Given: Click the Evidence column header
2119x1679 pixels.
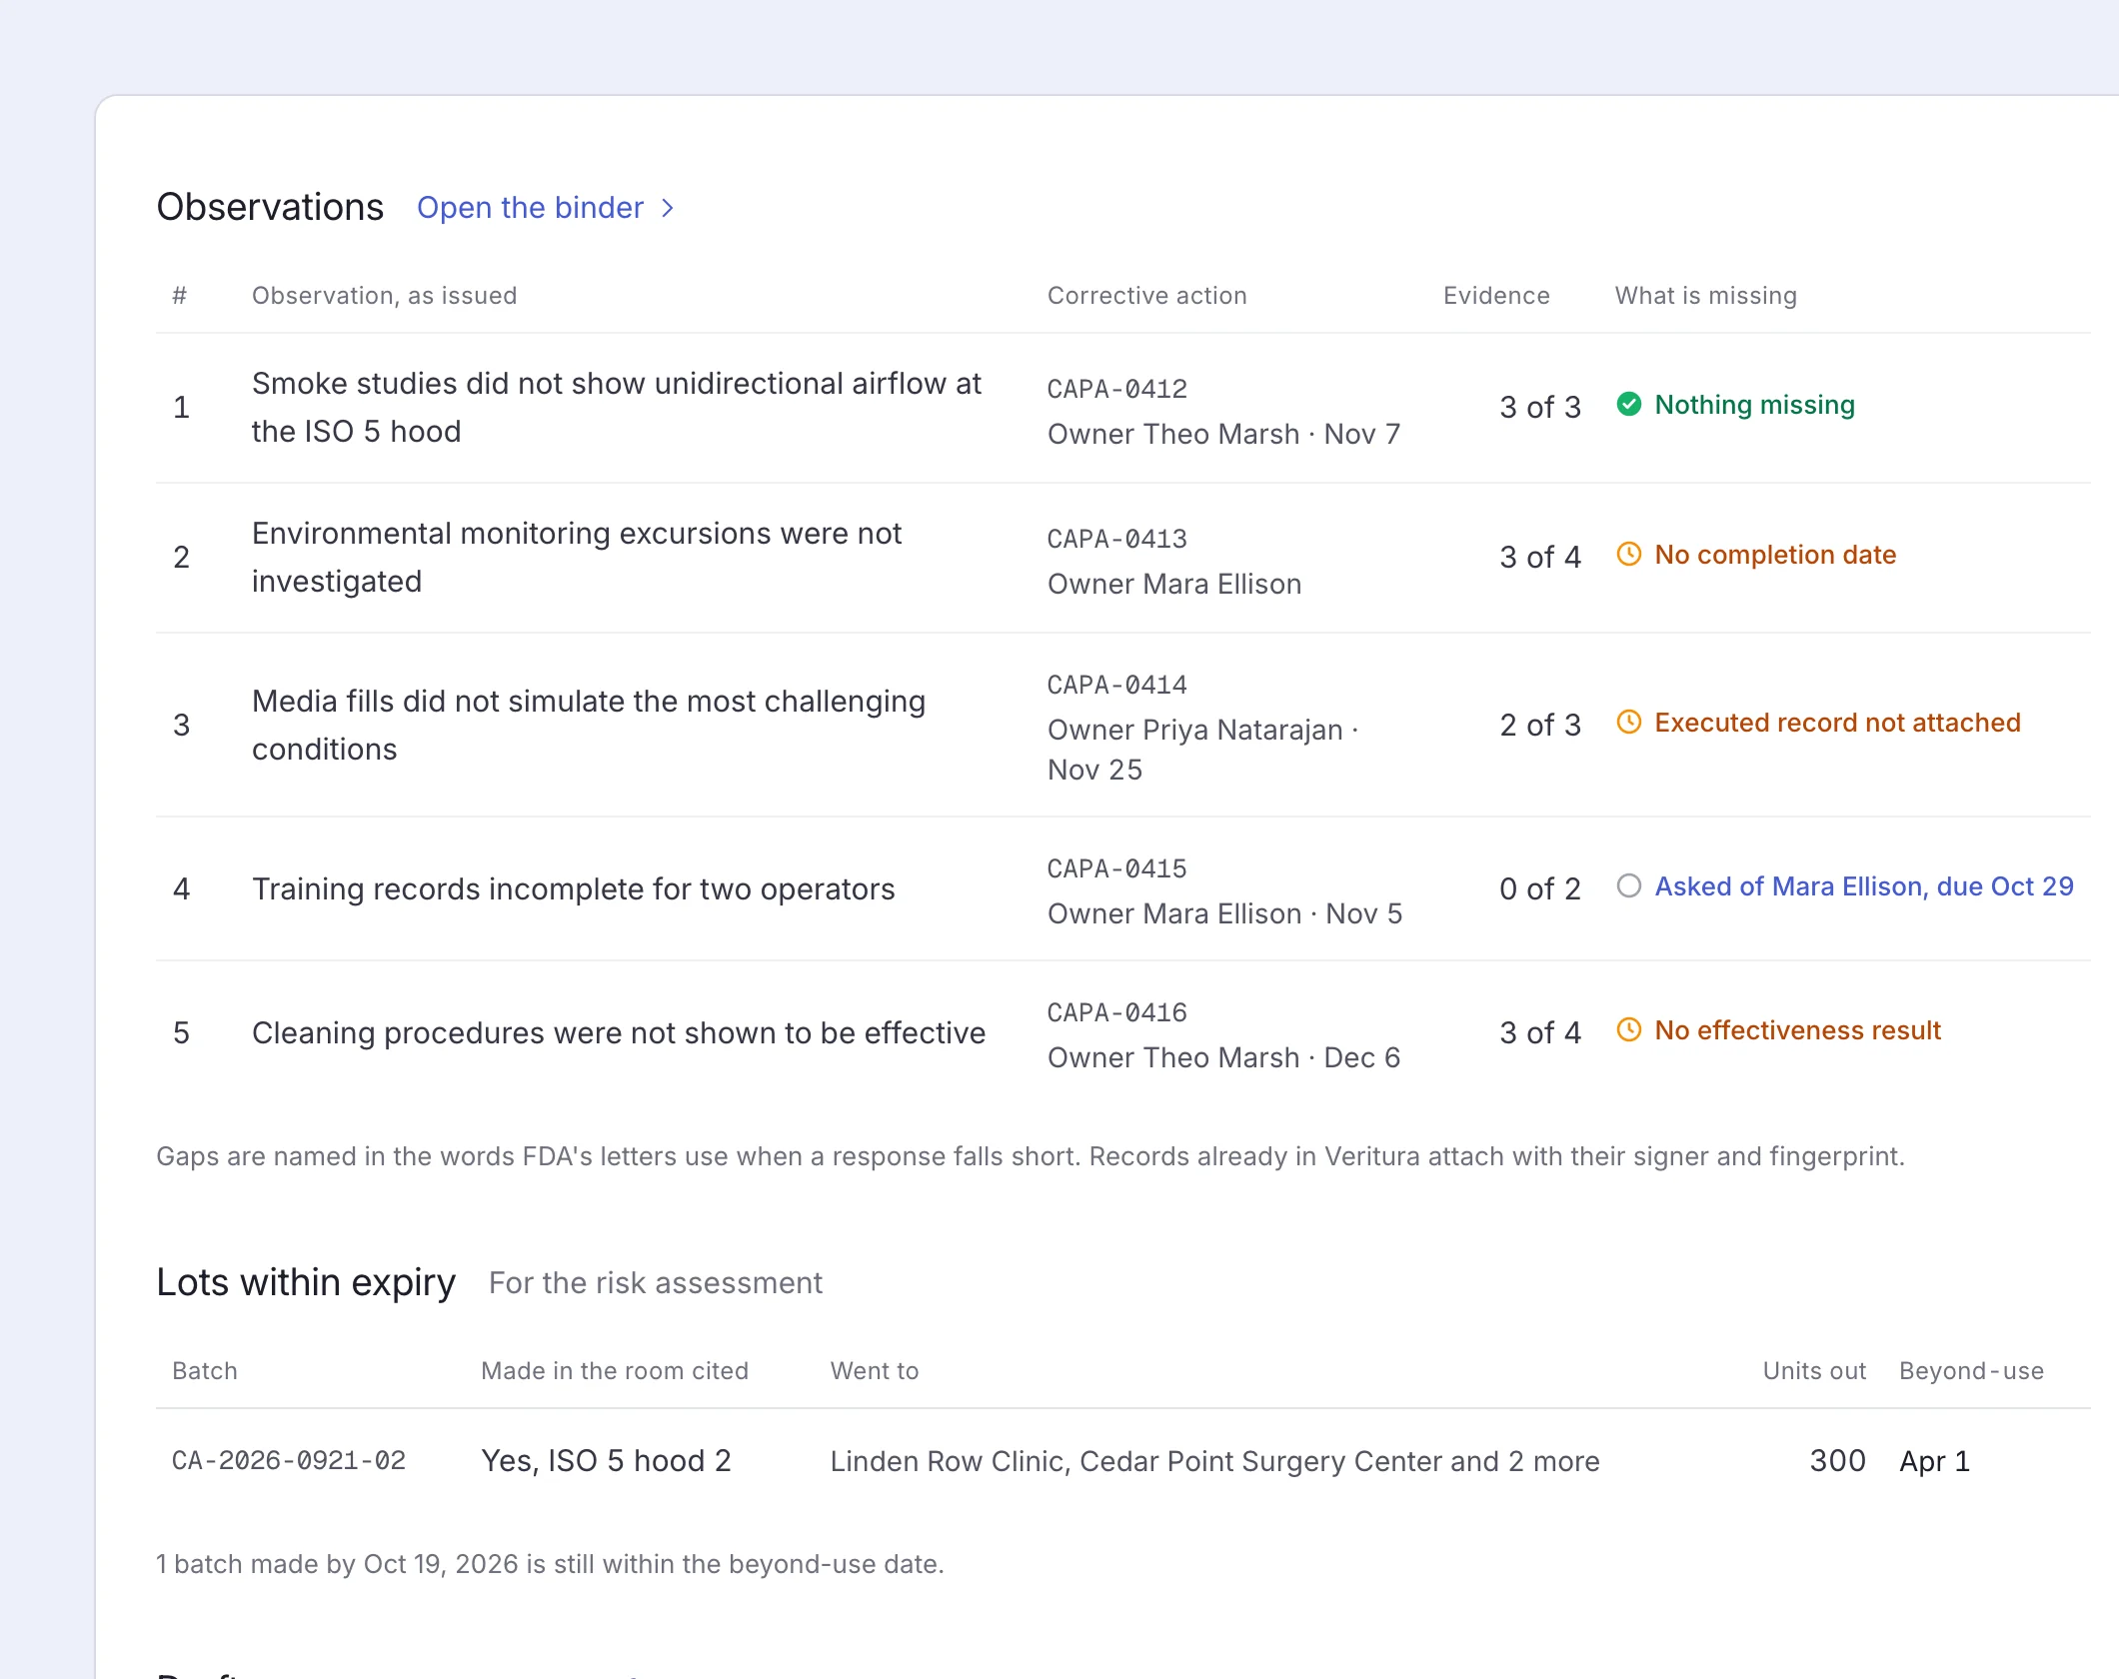Looking at the screenshot, I should click(x=1496, y=296).
